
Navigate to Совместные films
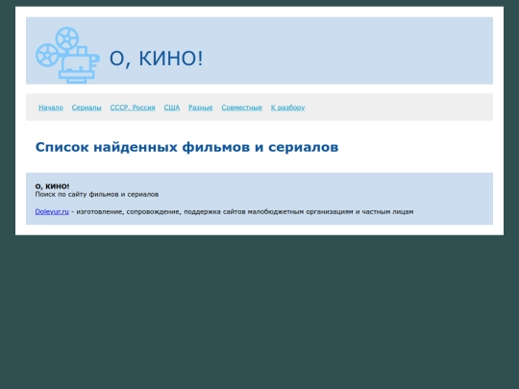[x=241, y=108]
